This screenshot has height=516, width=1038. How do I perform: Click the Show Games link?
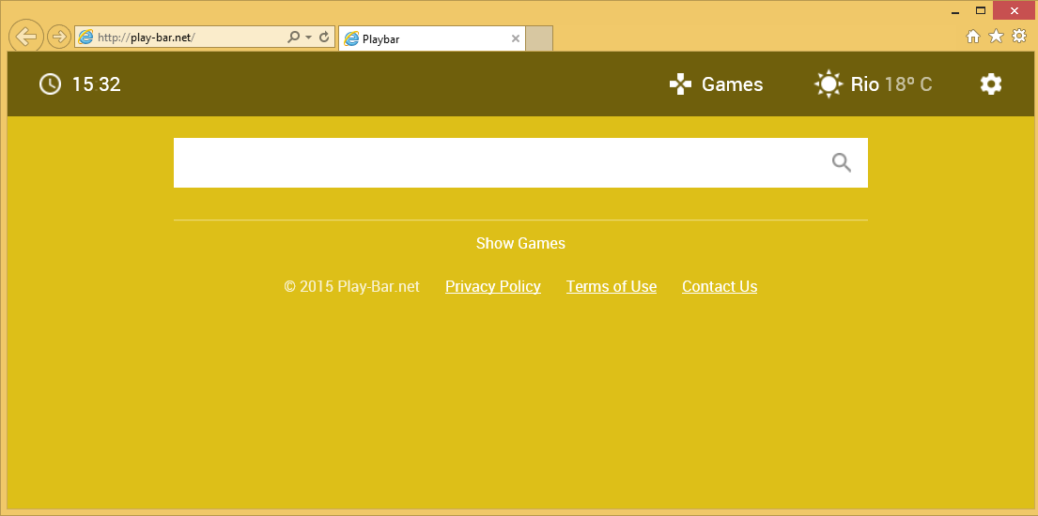click(x=521, y=243)
